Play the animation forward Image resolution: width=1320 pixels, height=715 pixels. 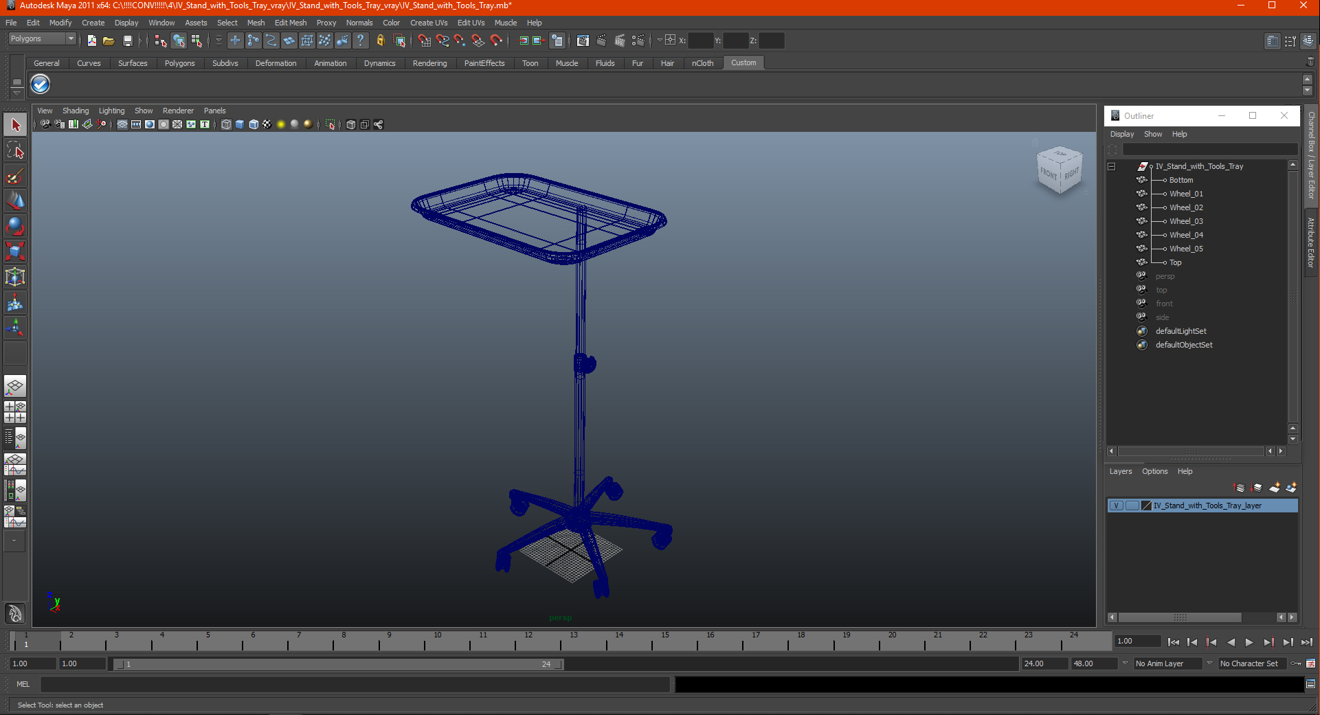point(1249,642)
